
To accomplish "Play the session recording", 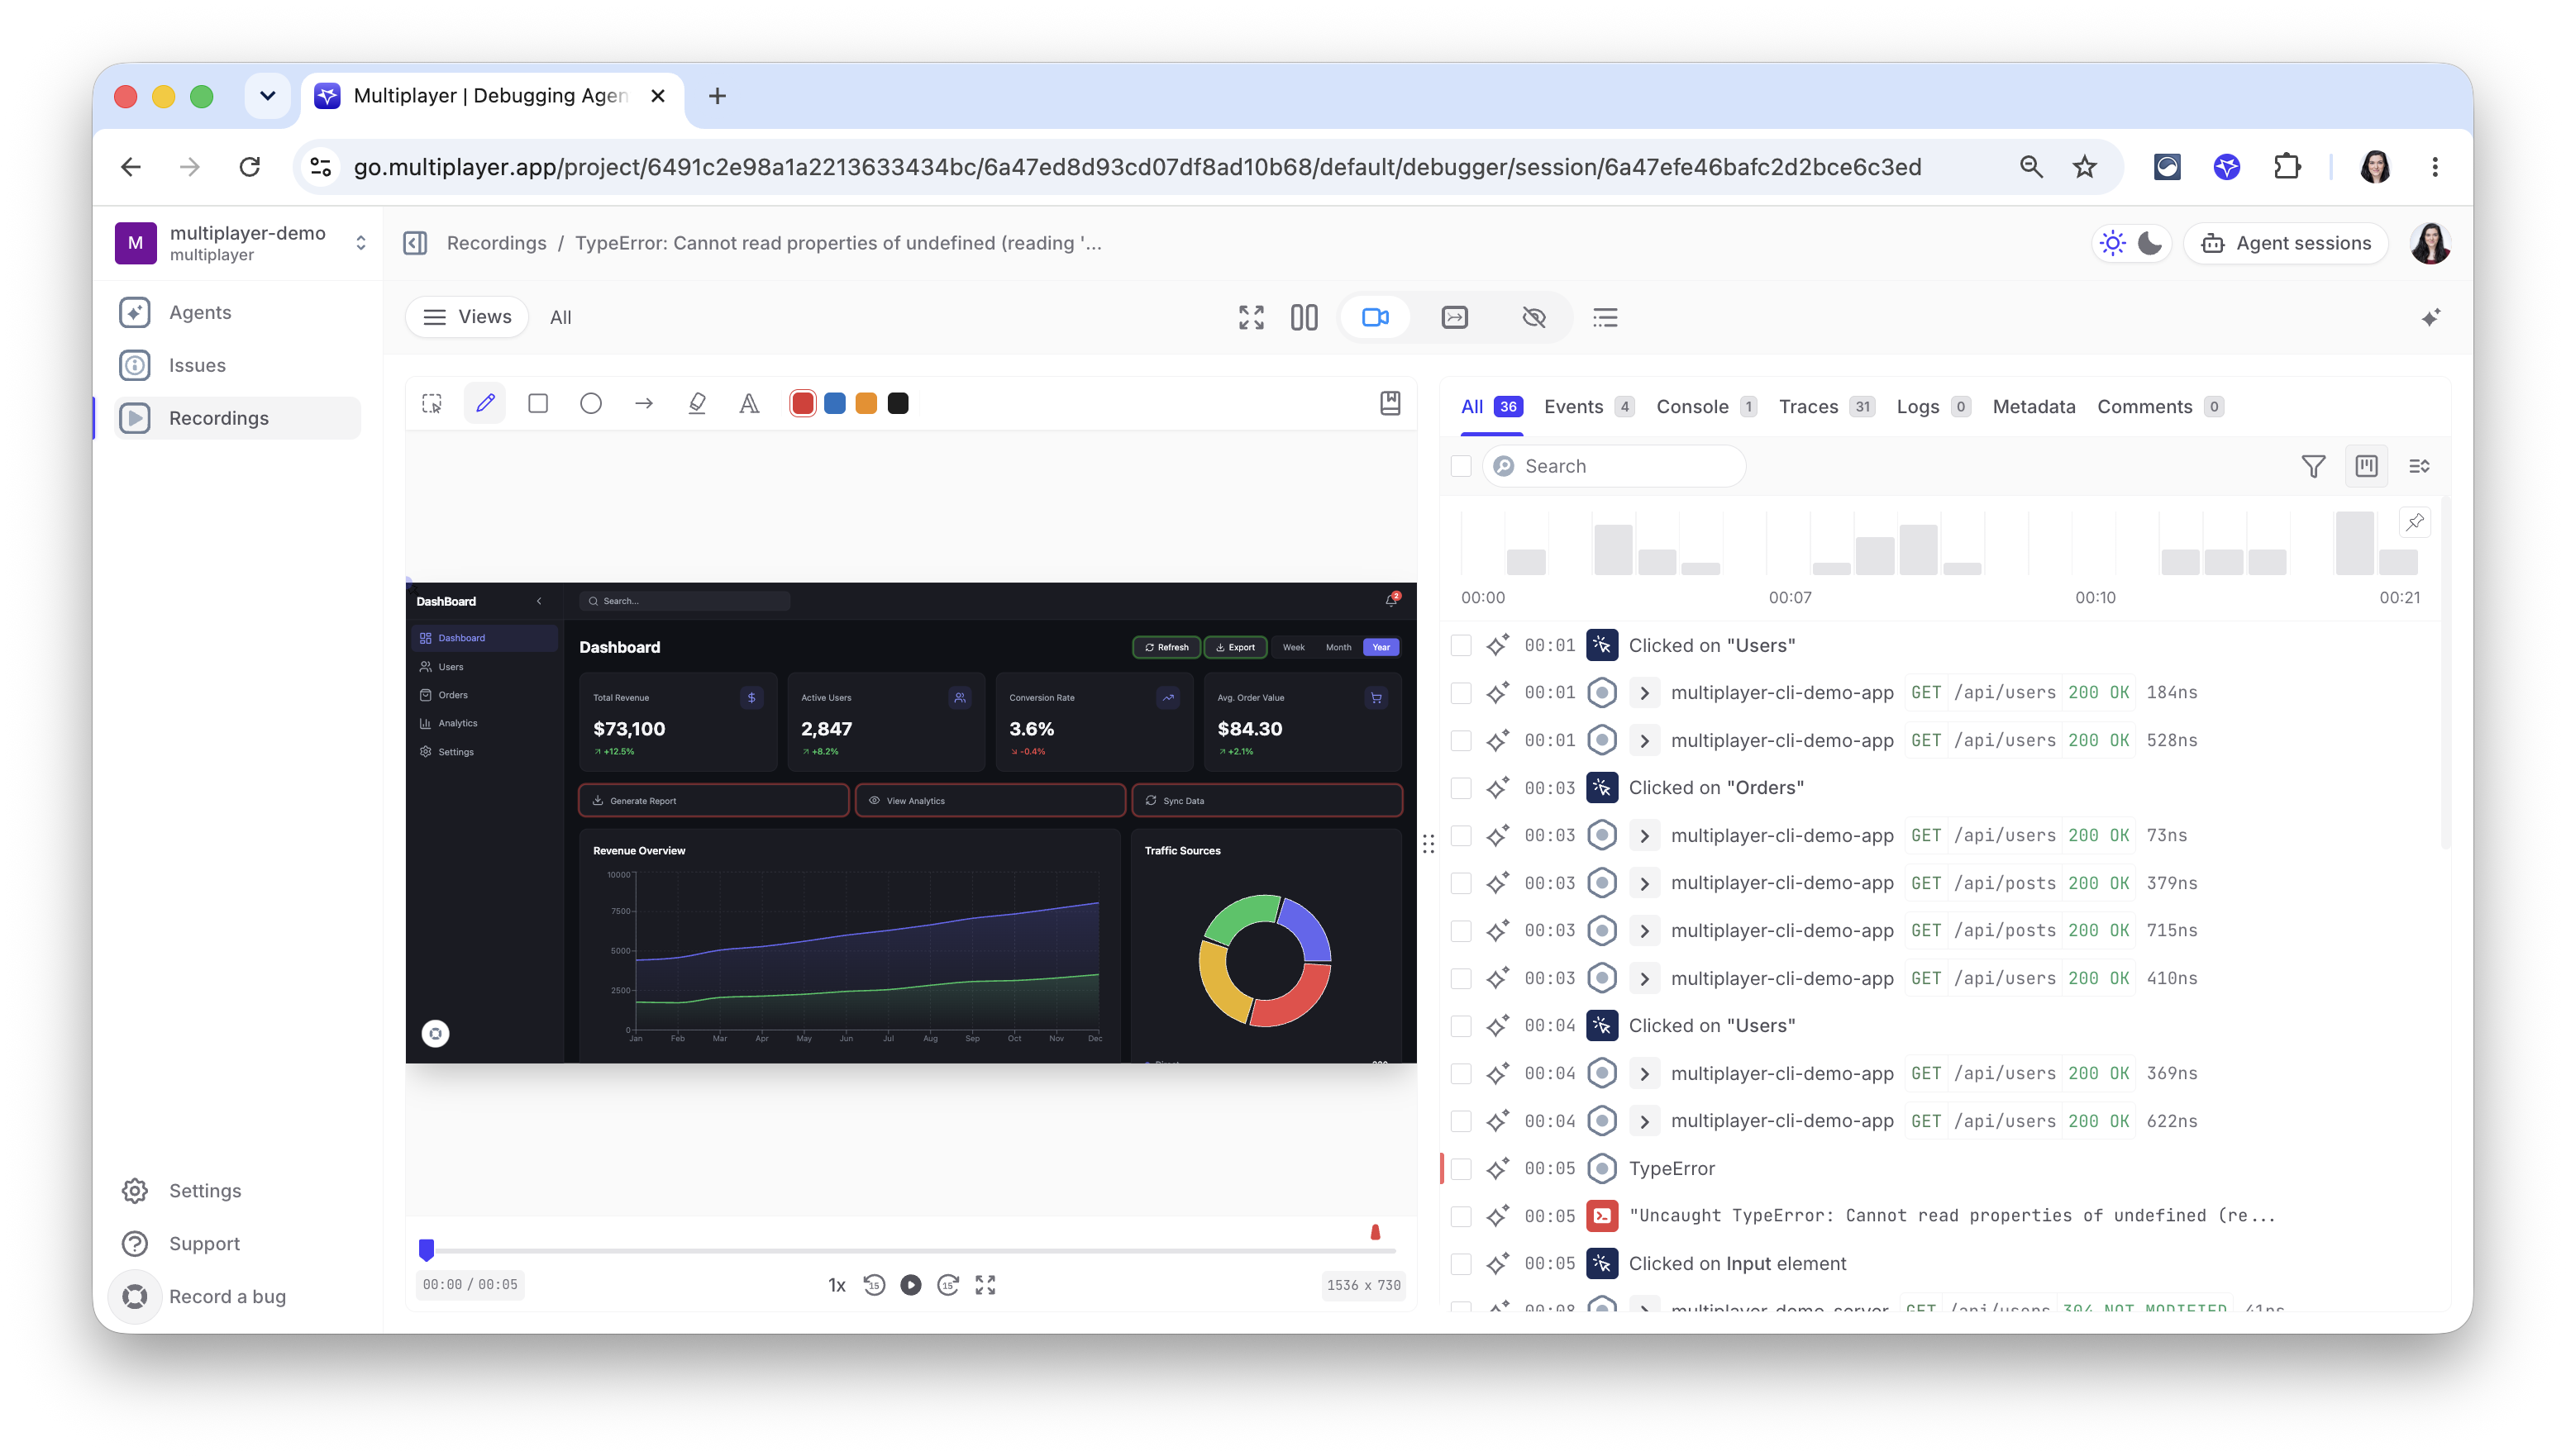I will tap(910, 1285).
